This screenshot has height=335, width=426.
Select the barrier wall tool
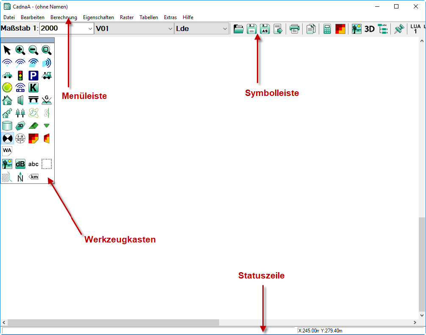pos(20,101)
